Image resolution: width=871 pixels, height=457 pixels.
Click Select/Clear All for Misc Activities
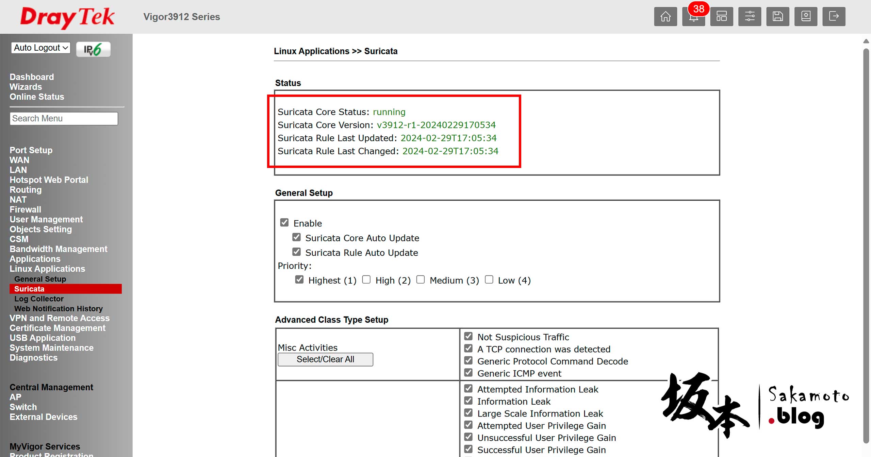[x=325, y=359]
